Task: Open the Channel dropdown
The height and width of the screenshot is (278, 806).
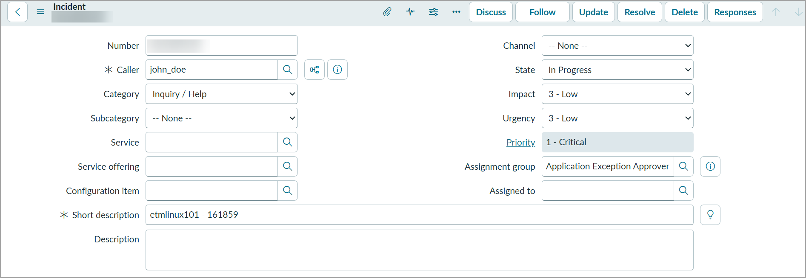Action: pos(617,45)
